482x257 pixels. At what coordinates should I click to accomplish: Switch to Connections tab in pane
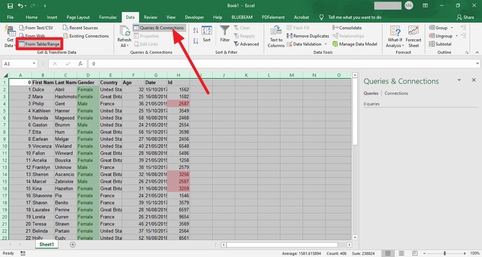[x=396, y=93]
